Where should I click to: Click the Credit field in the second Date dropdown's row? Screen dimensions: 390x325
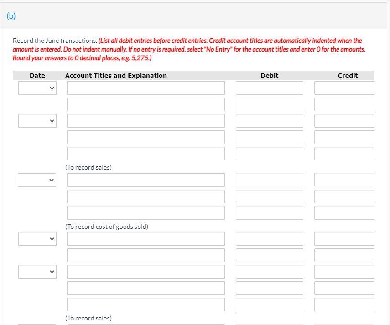344,121
